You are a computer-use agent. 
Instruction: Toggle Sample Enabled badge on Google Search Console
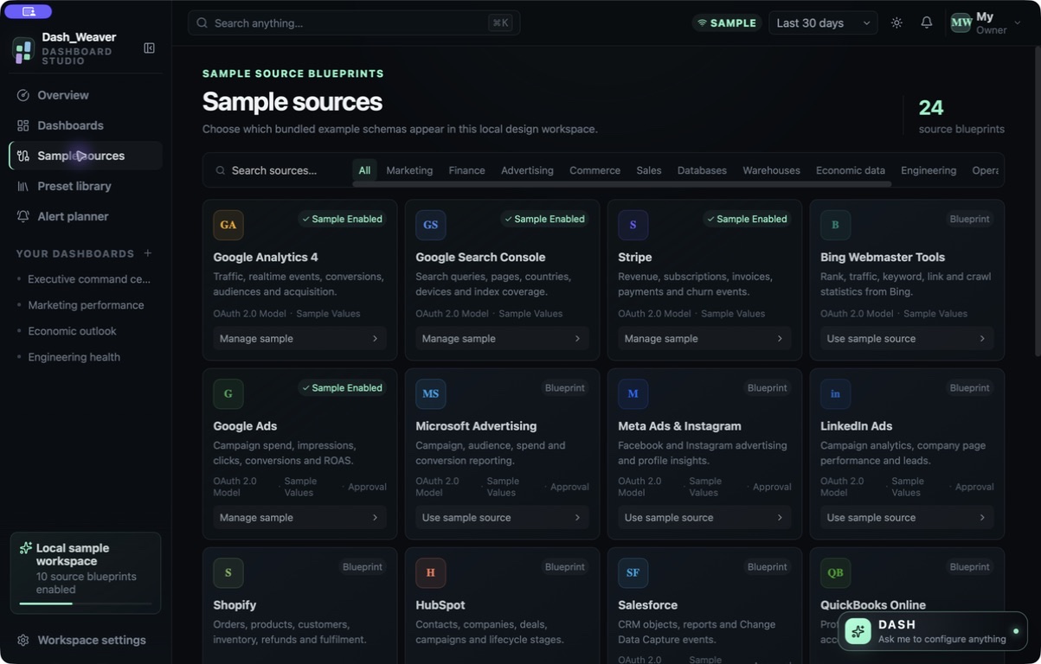click(544, 219)
